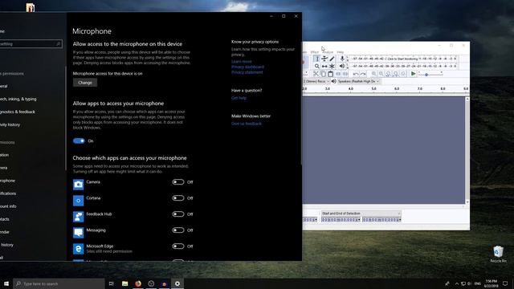Click the Audacity play-at-speed slider
The height and width of the screenshot is (289, 514).
tap(430, 75)
